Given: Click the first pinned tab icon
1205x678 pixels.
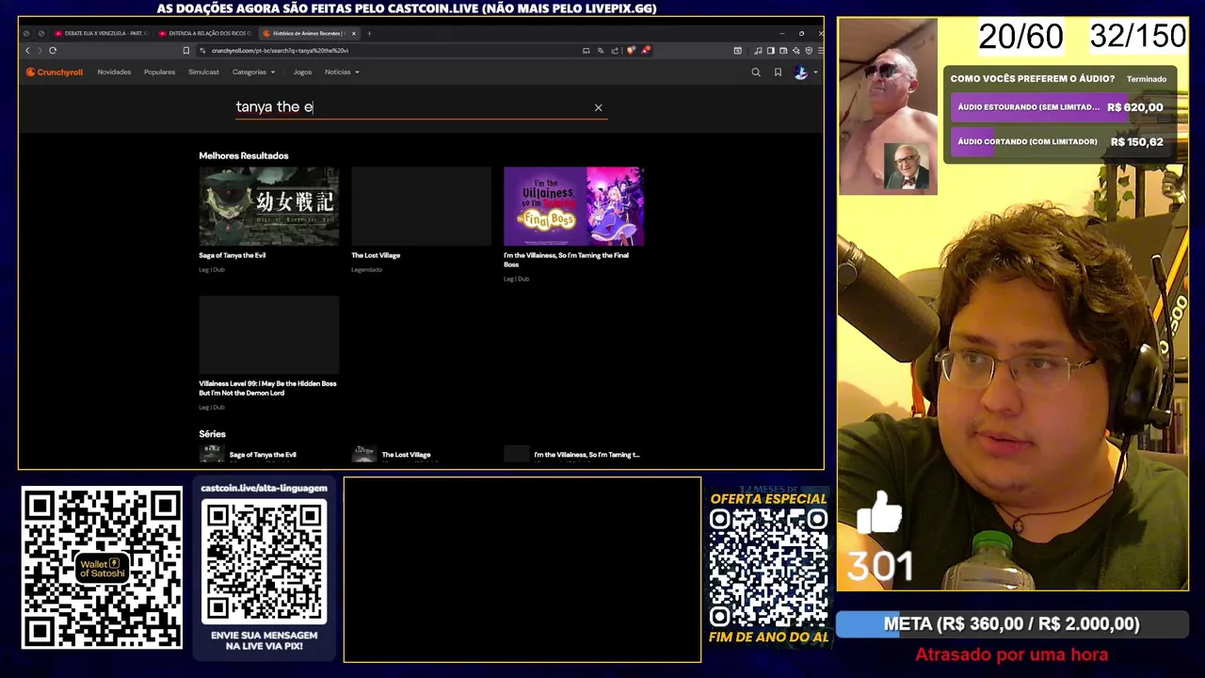Looking at the screenshot, I should (25, 33).
